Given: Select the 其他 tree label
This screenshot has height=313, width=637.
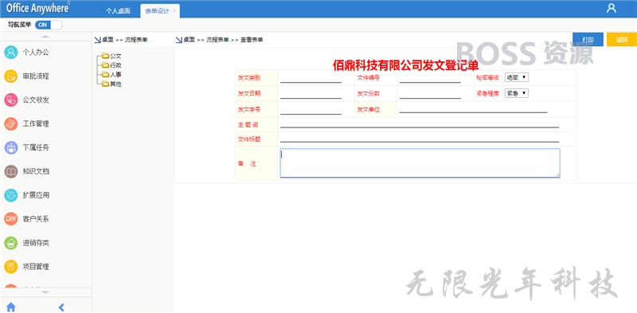Looking at the screenshot, I should [x=115, y=84].
